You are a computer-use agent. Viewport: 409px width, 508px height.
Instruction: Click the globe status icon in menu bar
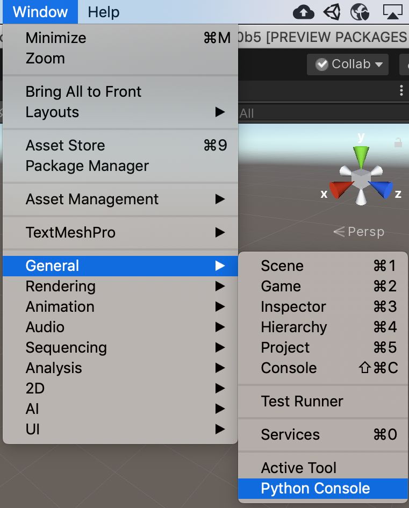click(358, 12)
